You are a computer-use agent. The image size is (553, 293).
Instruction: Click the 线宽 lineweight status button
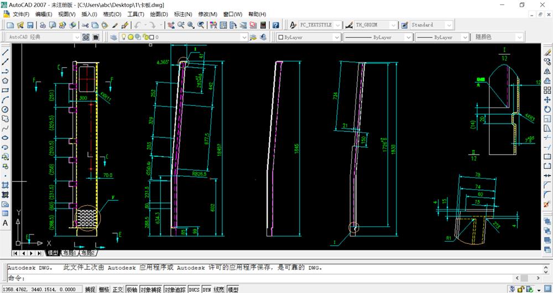[x=220, y=289]
